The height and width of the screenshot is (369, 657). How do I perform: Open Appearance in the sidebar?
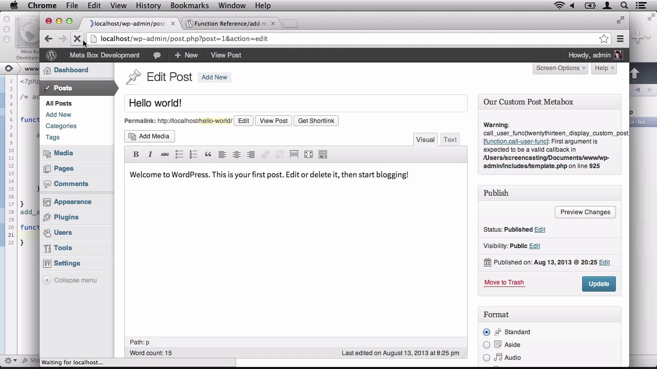[x=72, y=202]
